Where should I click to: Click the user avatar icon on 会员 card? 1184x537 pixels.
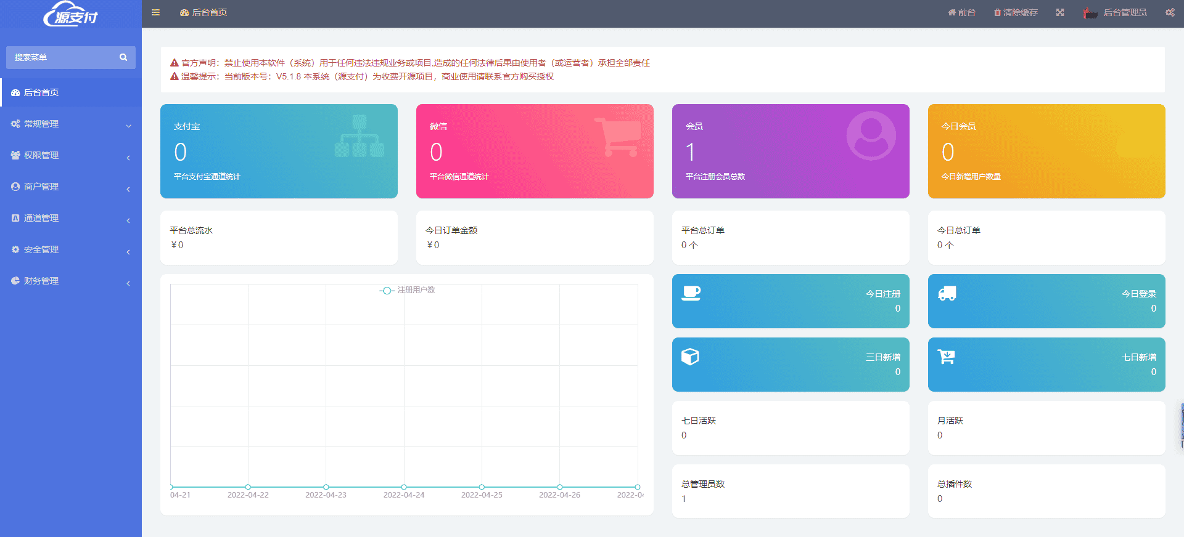[x=871, y=135]
